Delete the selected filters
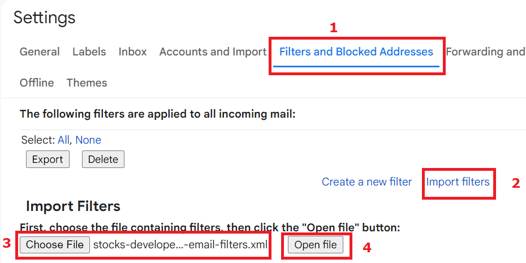526x263 pixels. pos(103,159)
